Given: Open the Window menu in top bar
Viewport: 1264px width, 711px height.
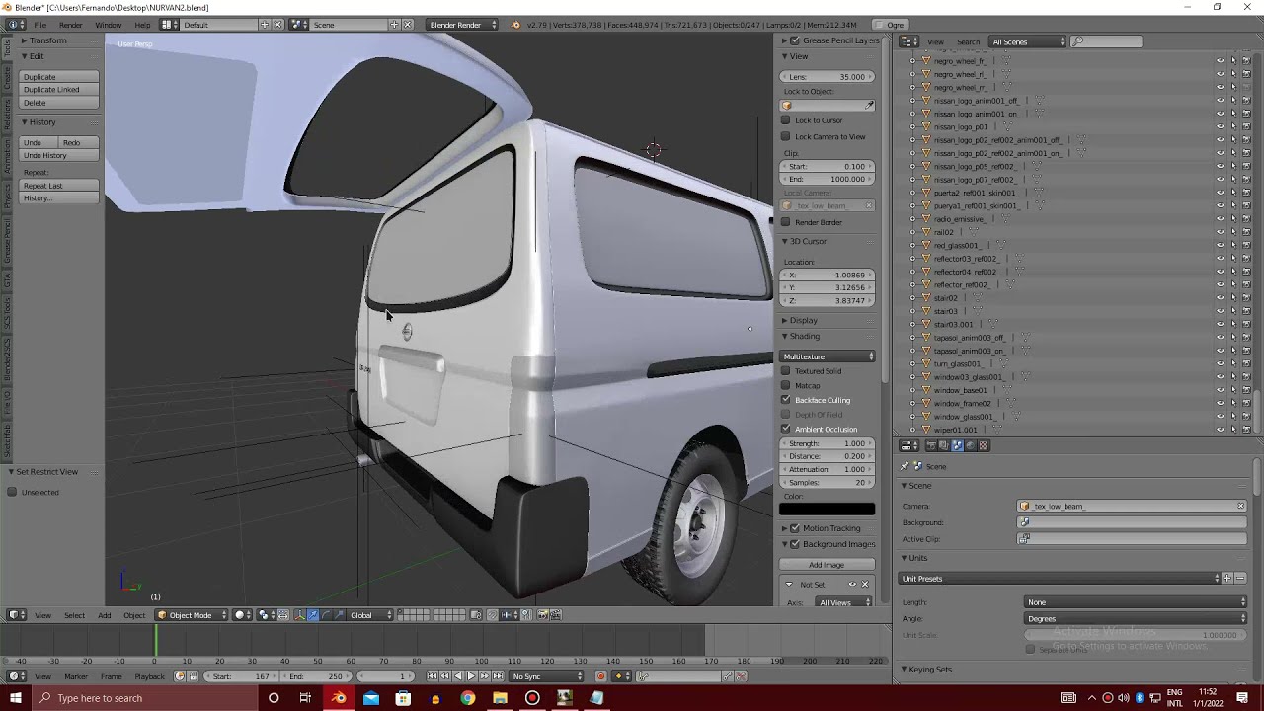Looking at the screenshot, I should pos(108,25).
